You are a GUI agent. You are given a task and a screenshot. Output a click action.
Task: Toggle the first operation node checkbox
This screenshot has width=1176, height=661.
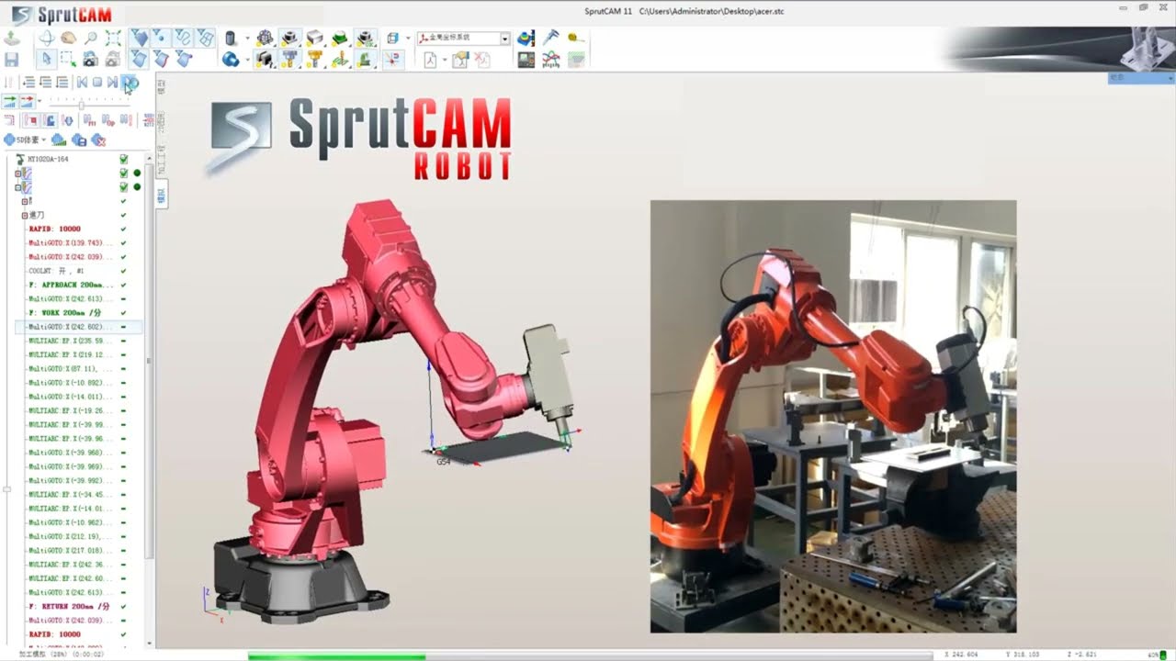[x=123, y=173]
